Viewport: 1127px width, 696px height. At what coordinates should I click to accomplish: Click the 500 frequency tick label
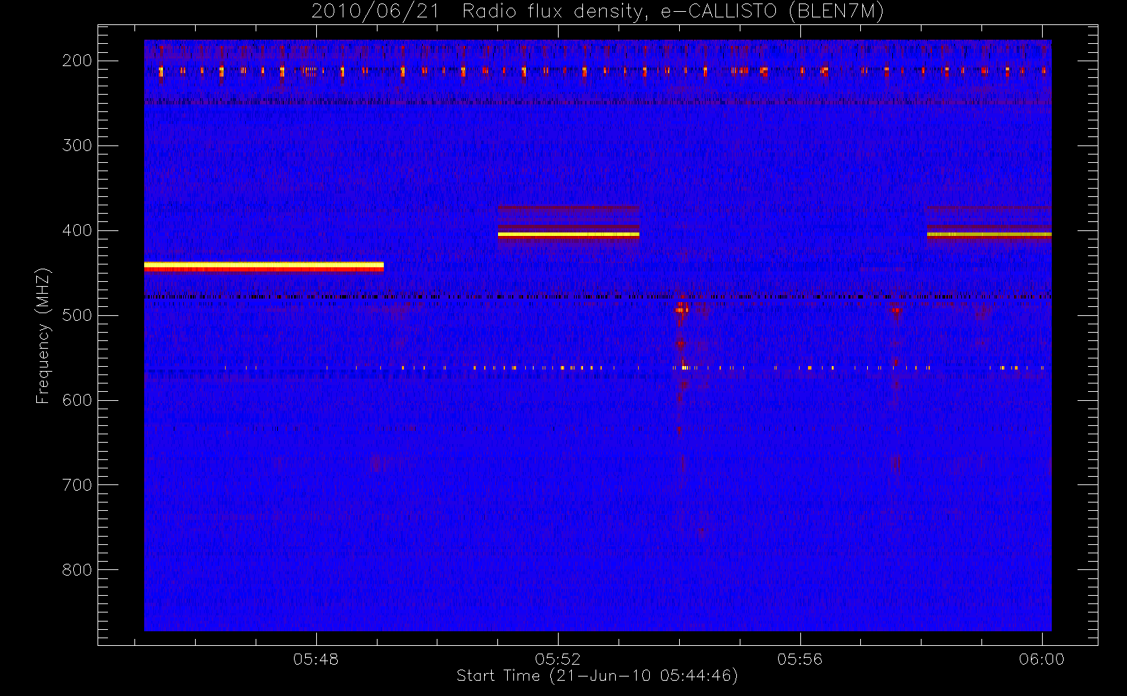point(77,315)
